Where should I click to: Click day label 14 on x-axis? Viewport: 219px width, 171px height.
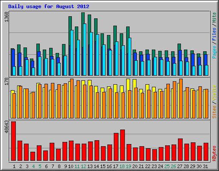point(96,166)
